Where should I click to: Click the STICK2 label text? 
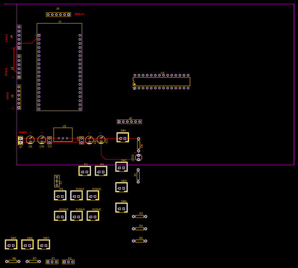coord(6,72)
